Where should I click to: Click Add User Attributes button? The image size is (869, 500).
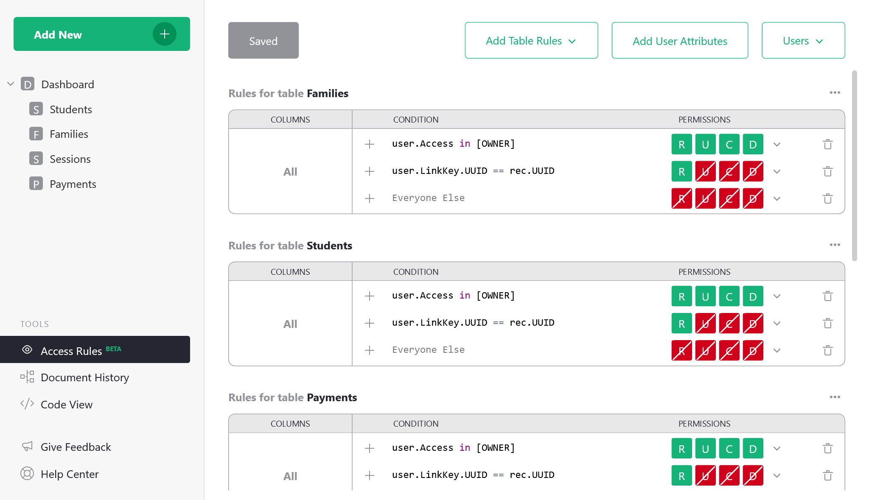(679, 41)
